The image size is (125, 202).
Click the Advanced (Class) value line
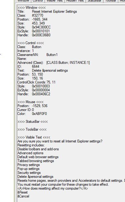(x=53, y=63)
